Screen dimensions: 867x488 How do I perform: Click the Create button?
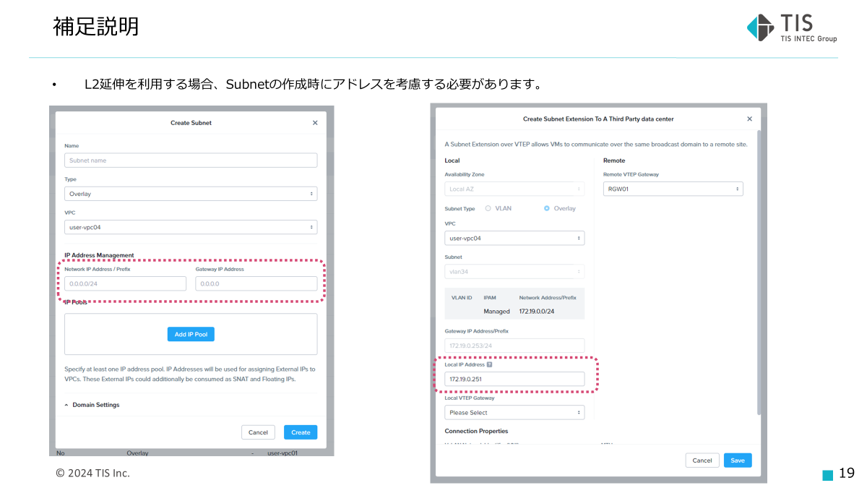[x=301, y=432]
